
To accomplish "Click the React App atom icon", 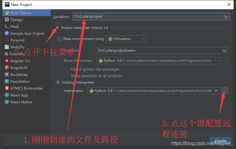I will click(7, 95).
